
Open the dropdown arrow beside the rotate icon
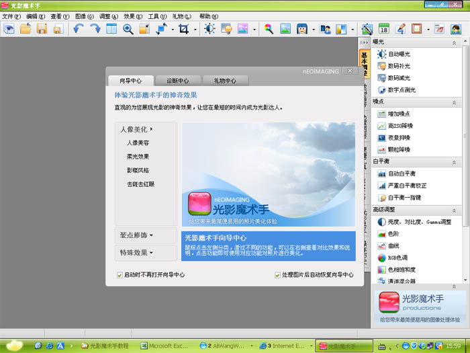173,30
